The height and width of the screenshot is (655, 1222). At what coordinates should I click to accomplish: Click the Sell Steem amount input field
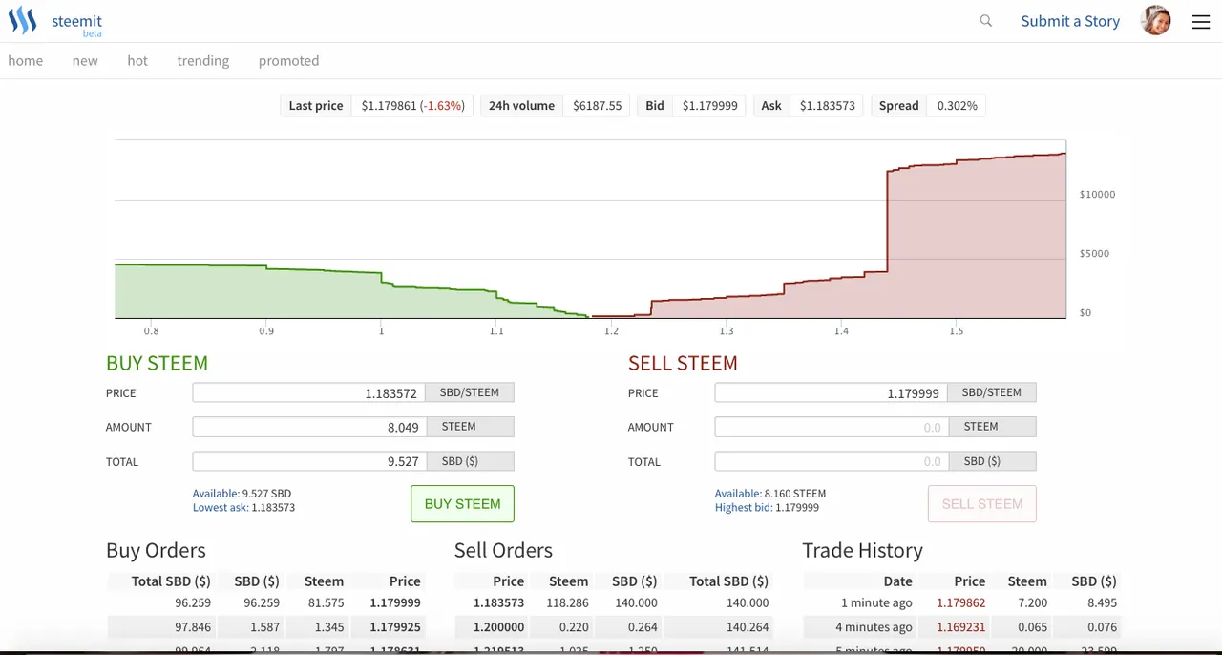(831, 427)
